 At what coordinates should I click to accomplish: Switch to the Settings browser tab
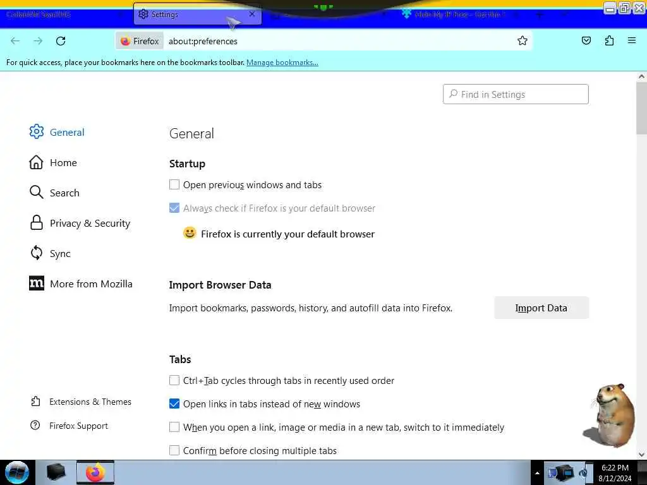tap(198, 14)
